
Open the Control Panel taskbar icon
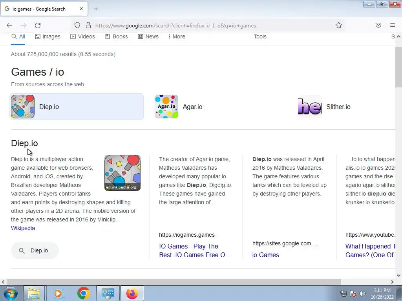click(x=108, y=293)
